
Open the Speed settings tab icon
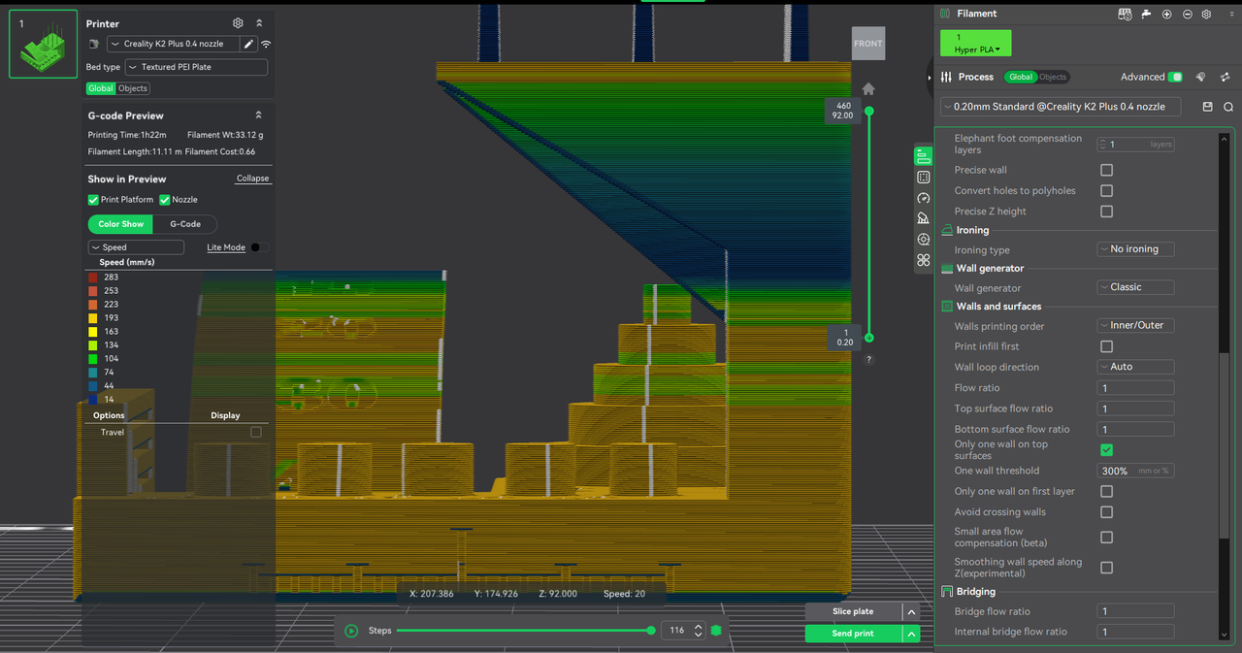(x=923, y=198)
